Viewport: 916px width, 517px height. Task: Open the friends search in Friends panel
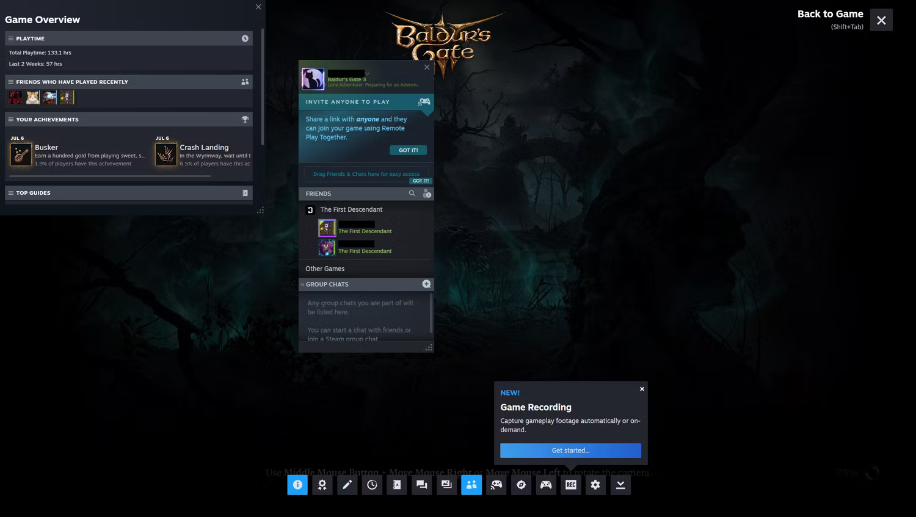tap(412, 193)
